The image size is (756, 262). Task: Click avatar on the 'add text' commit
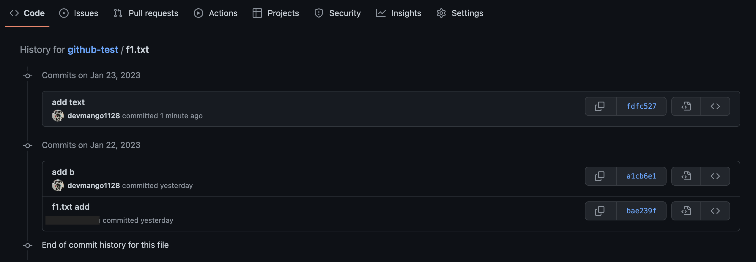pos(58,116)
